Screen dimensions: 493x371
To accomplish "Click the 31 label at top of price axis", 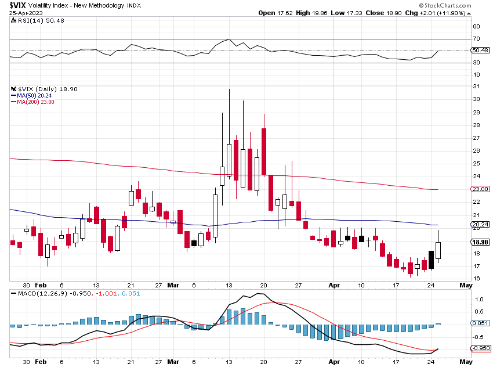I will 476,87.
